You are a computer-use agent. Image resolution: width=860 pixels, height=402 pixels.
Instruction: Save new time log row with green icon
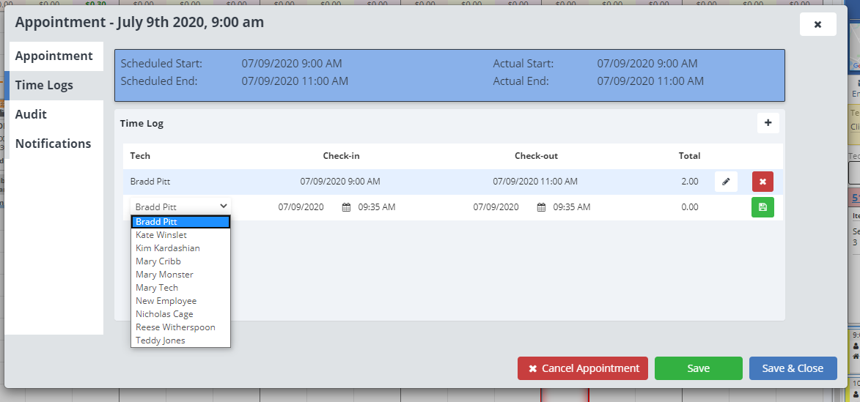pyautogui.click(x=762, y=207)
